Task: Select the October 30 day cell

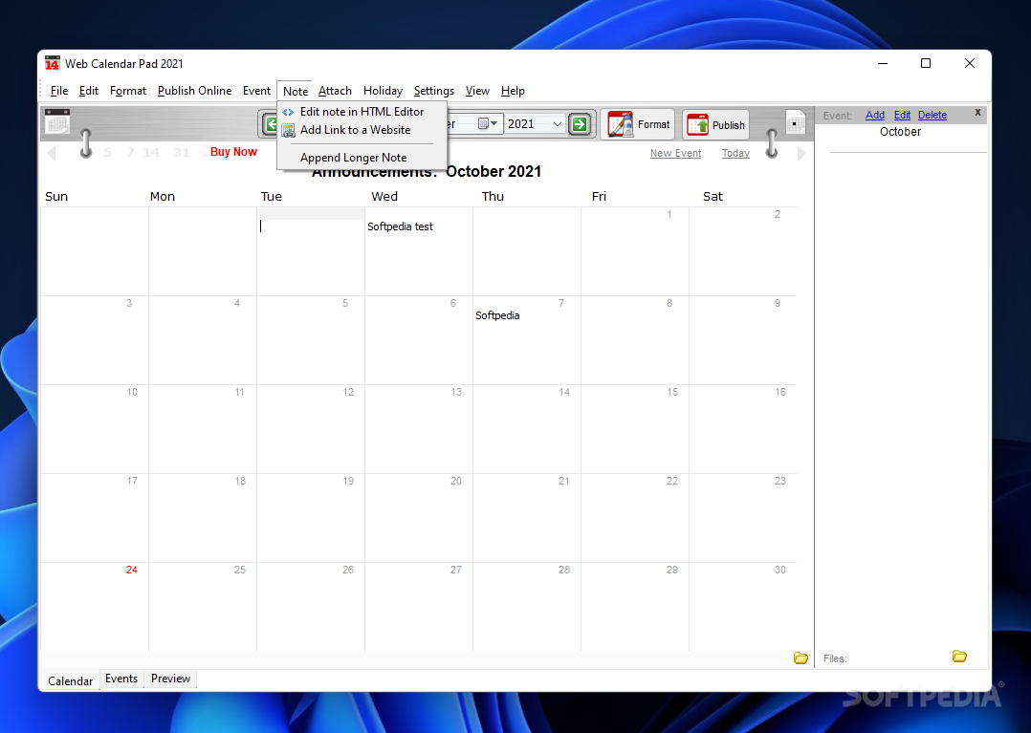Action: [x=742, y=606]
